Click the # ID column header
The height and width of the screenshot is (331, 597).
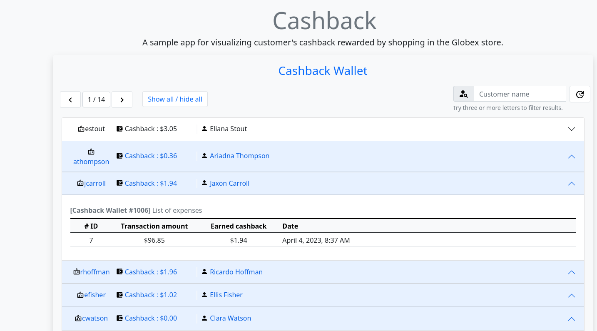point(91,226)
